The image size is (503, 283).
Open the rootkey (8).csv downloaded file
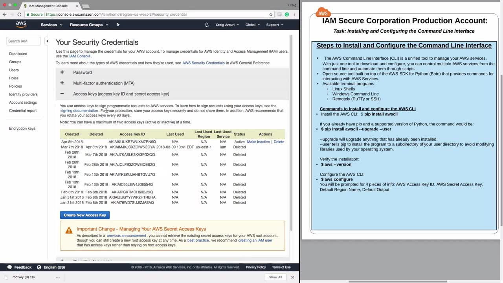tap(24, 277)
